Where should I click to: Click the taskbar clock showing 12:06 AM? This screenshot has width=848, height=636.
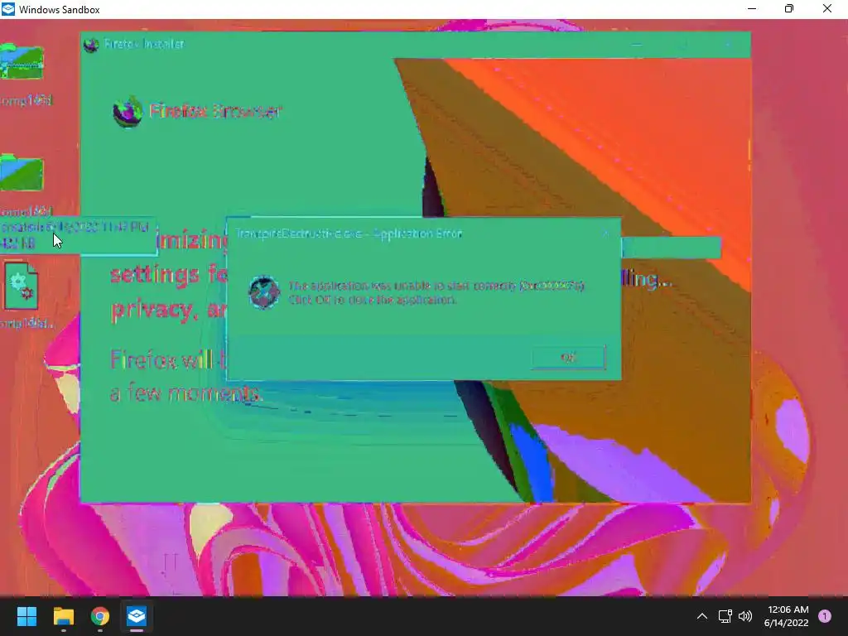(787, 616)
